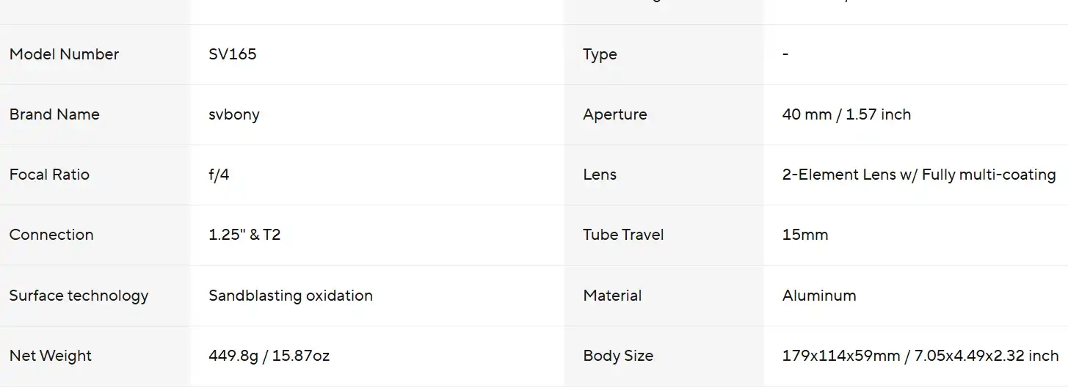Click the Body Size dimensions value
The image size is (1068, 388).
pyautogui.click(x=920, y=356)
